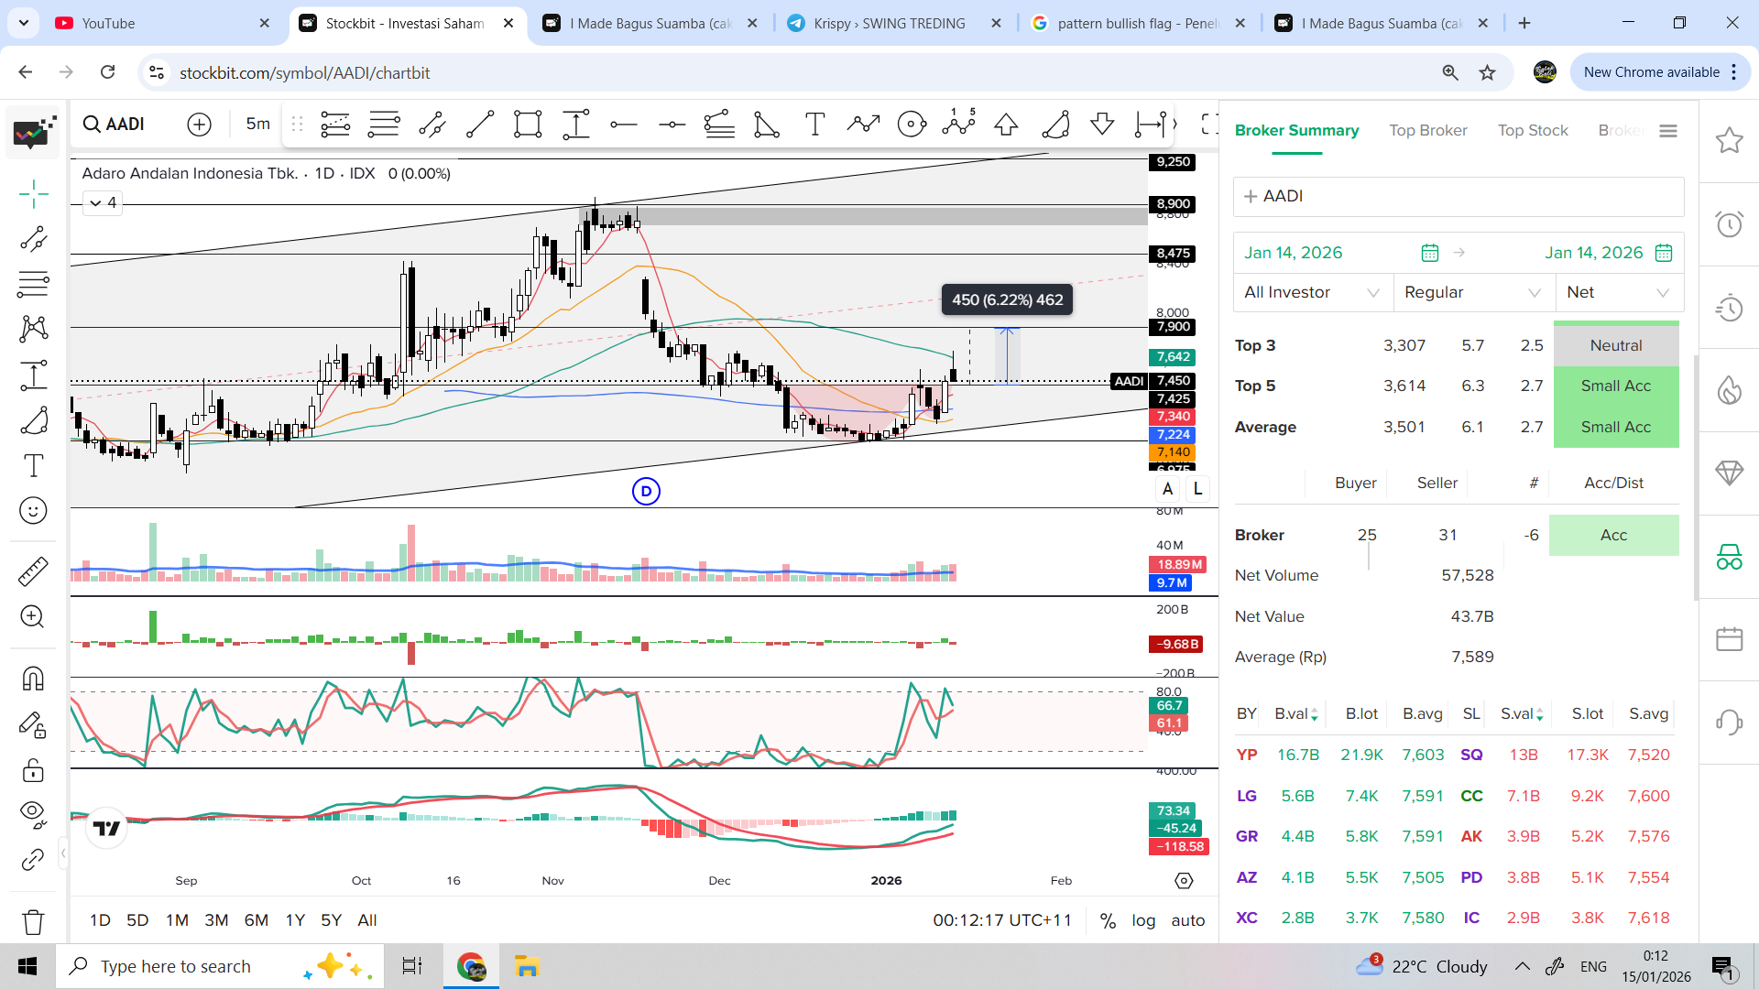Click the ruler measure tool
The width and height of the screenshot is (1759, 989).
click(x=33, y=571)
